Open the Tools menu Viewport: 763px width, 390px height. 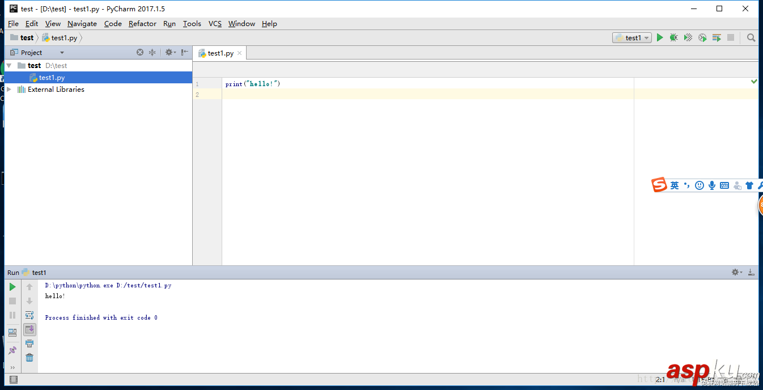[192, 24]
